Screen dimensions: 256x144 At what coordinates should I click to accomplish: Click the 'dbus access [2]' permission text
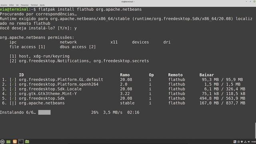(78, 47)
